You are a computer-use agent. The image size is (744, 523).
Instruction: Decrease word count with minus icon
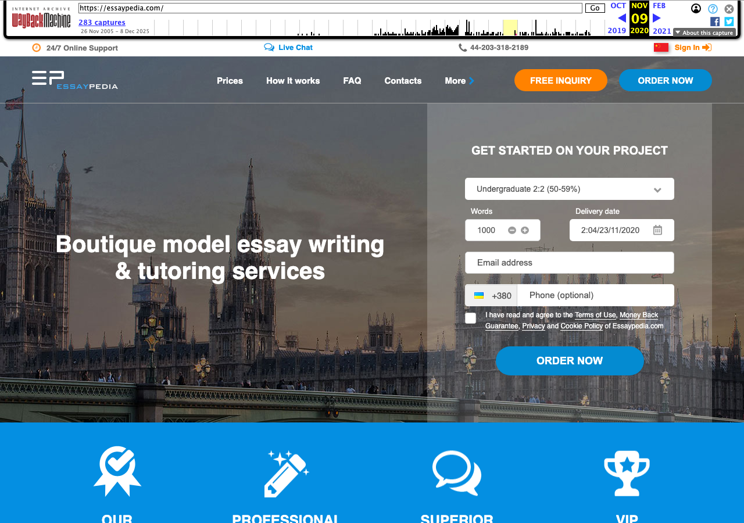[x=512, y=230]
